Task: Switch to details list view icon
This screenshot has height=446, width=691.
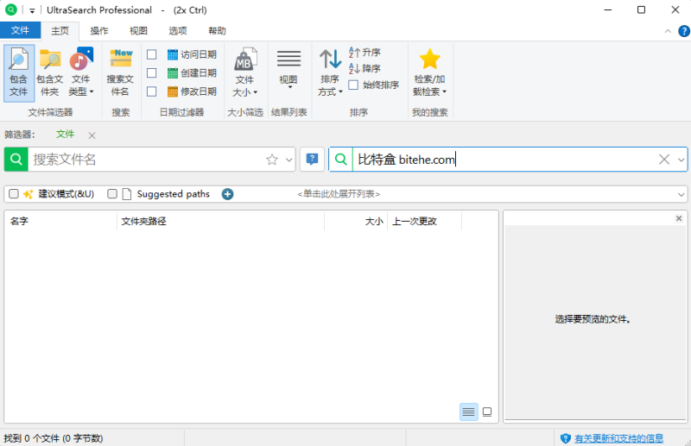Action: 468,411
